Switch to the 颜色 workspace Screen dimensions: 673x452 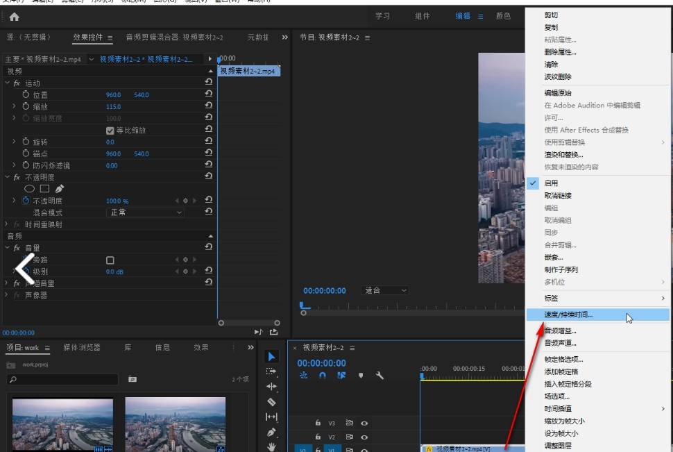pos(504,16)
